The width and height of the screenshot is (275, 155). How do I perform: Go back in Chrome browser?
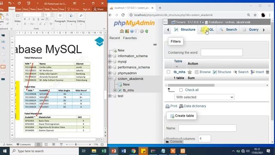(x=110, y=15)
